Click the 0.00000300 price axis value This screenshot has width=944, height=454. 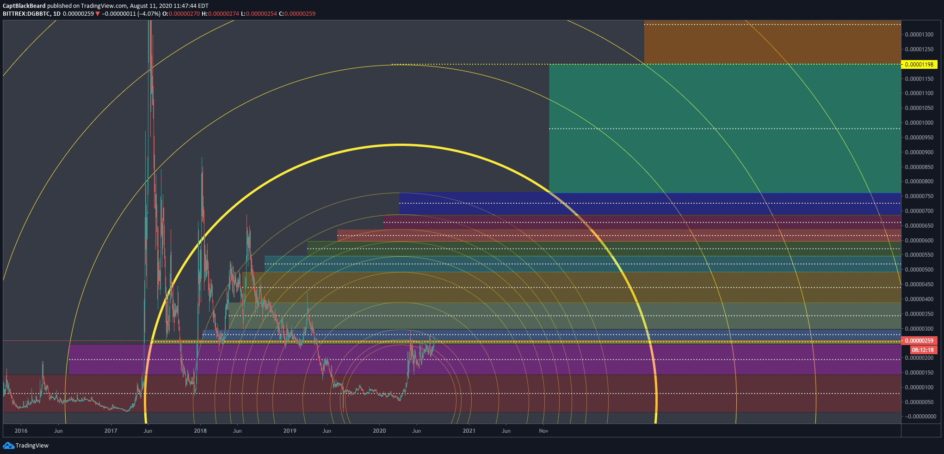919,329
